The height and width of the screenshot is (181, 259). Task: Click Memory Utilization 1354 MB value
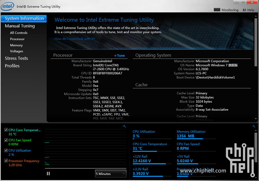tap(186, 136)
